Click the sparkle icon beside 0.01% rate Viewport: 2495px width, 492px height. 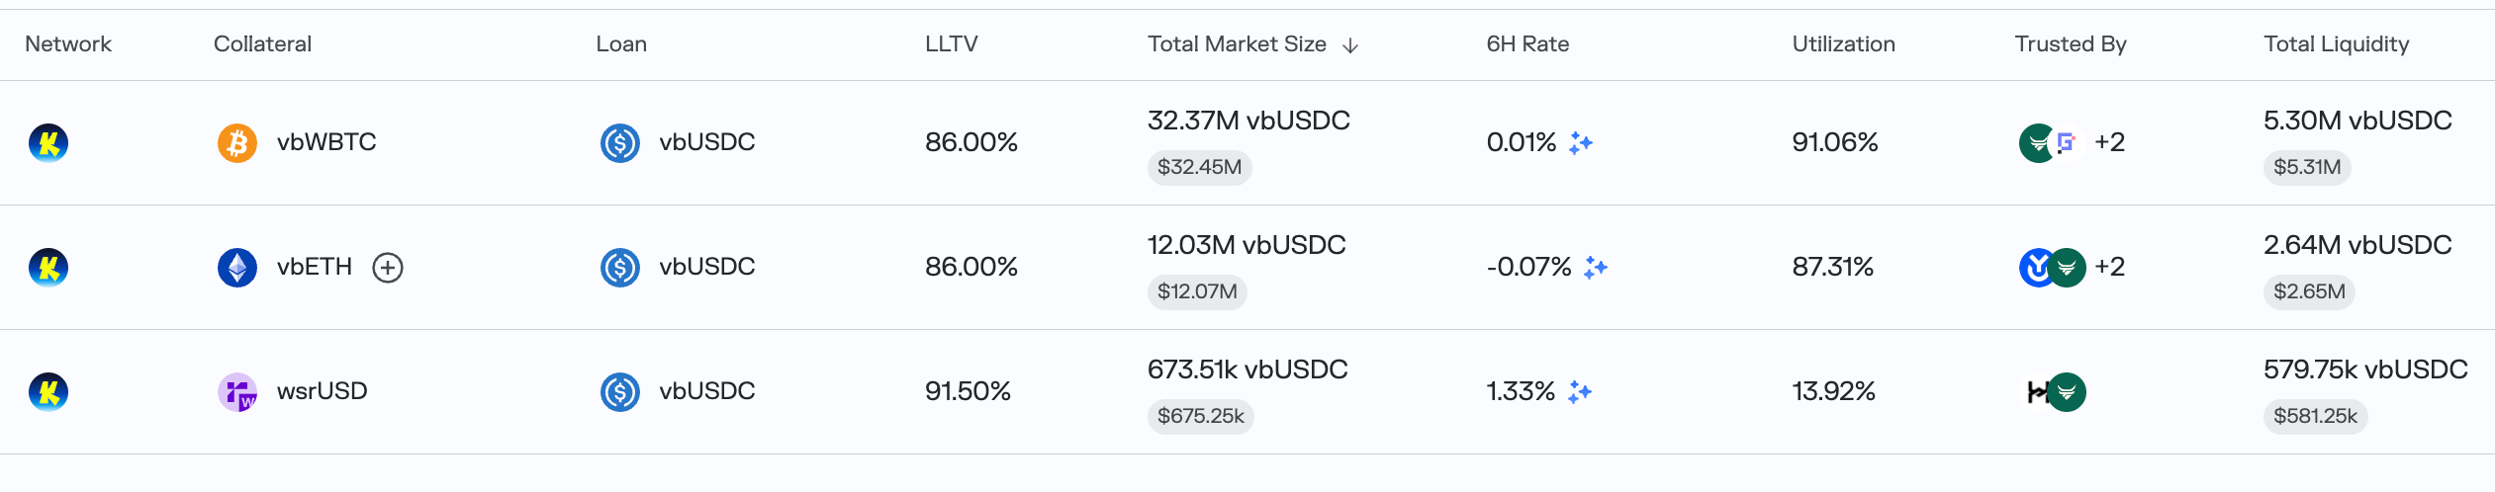pos(1581,143)
